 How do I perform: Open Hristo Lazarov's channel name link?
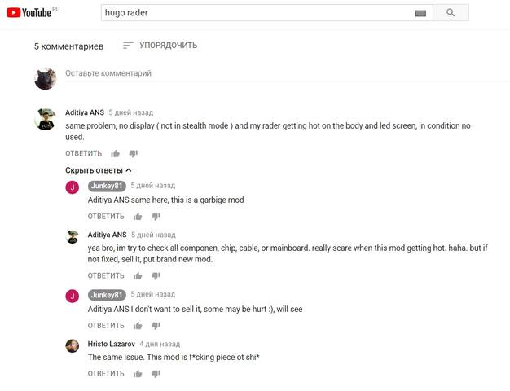click(112, 344)
